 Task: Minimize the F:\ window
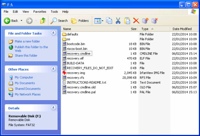182,5
